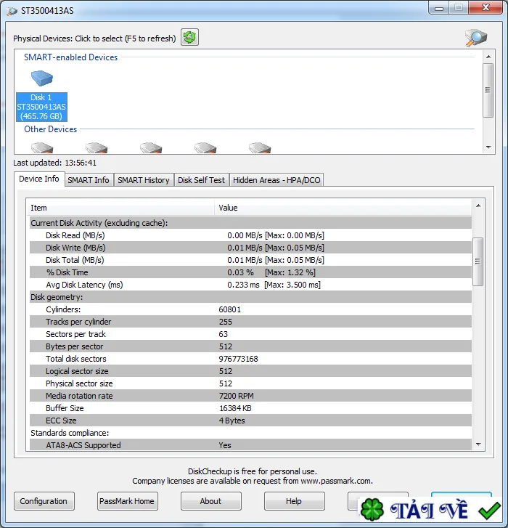Open the SMART History tab
This screenshot has height=528, width=508.
tap(144, 180)
